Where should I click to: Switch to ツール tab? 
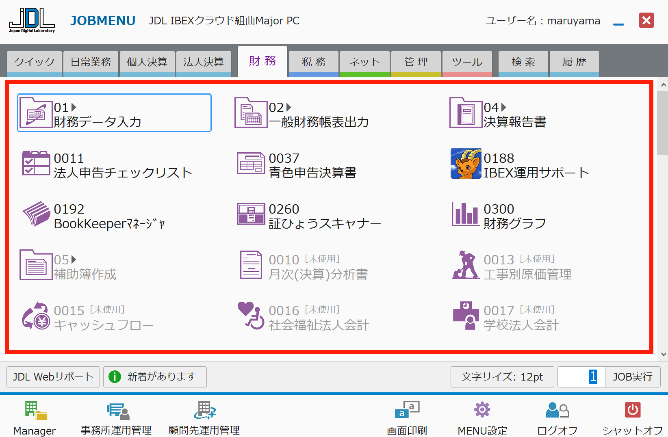click(467, 64)
